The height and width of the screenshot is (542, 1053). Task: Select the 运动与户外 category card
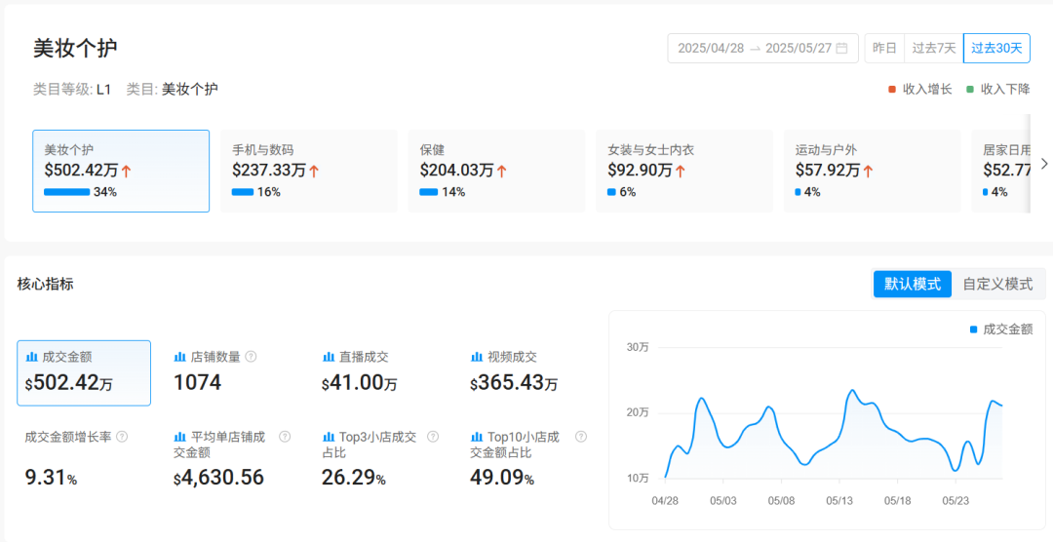[873, 172]
